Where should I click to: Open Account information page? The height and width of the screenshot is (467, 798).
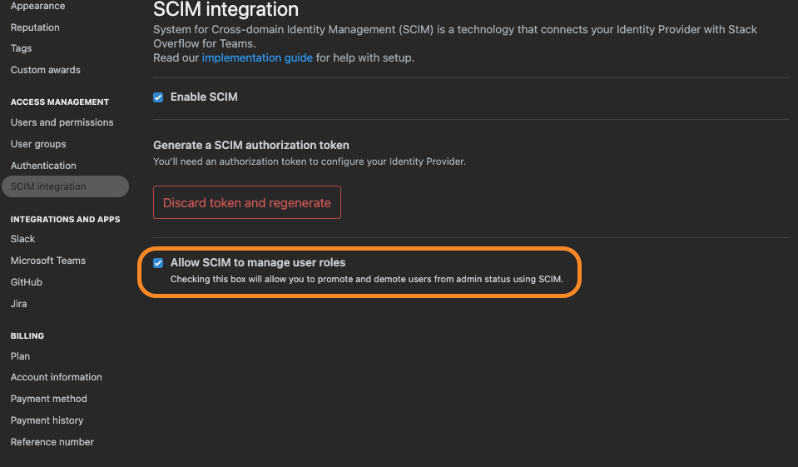click(x=56, y=377)
